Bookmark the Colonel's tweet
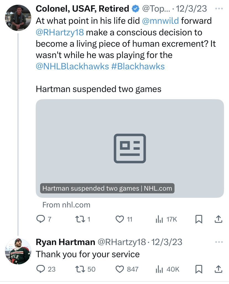This screenshot has width=229, height=284. pos(198,219)
